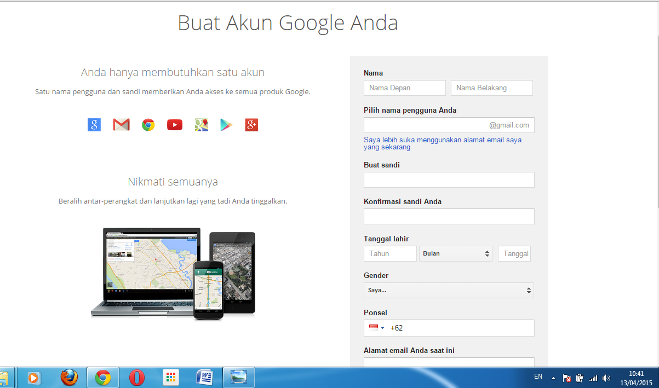Click the Google Search icon
The width and height of the screenshot is (659, 388).
pos(94,125)
